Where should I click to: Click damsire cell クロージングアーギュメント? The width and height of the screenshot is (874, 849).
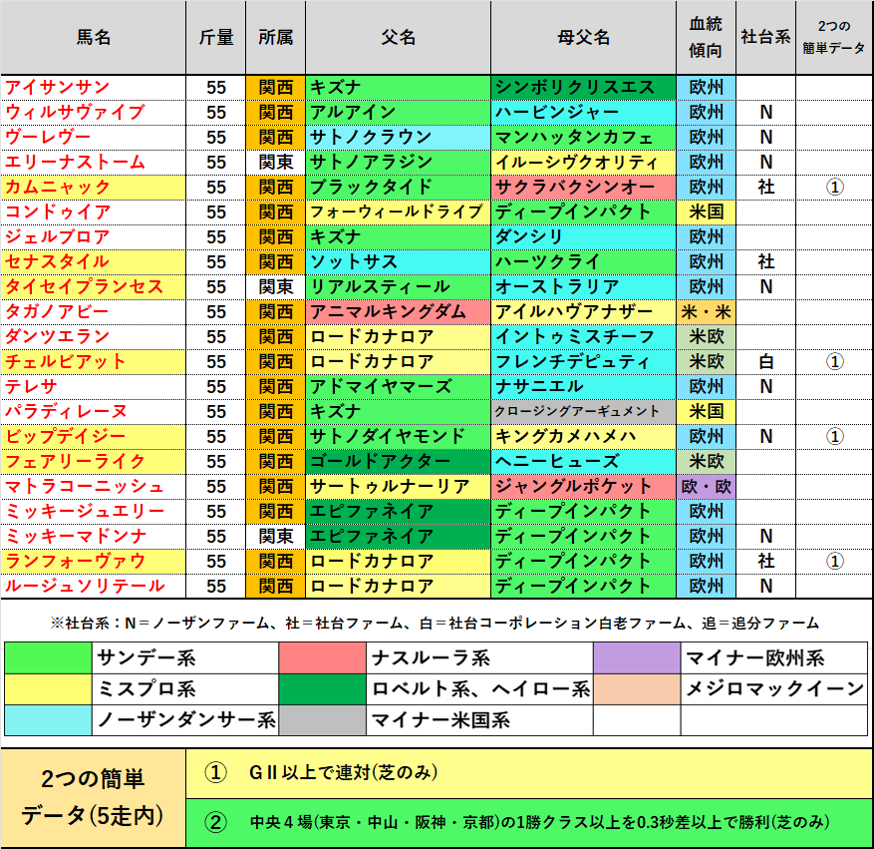584,412
